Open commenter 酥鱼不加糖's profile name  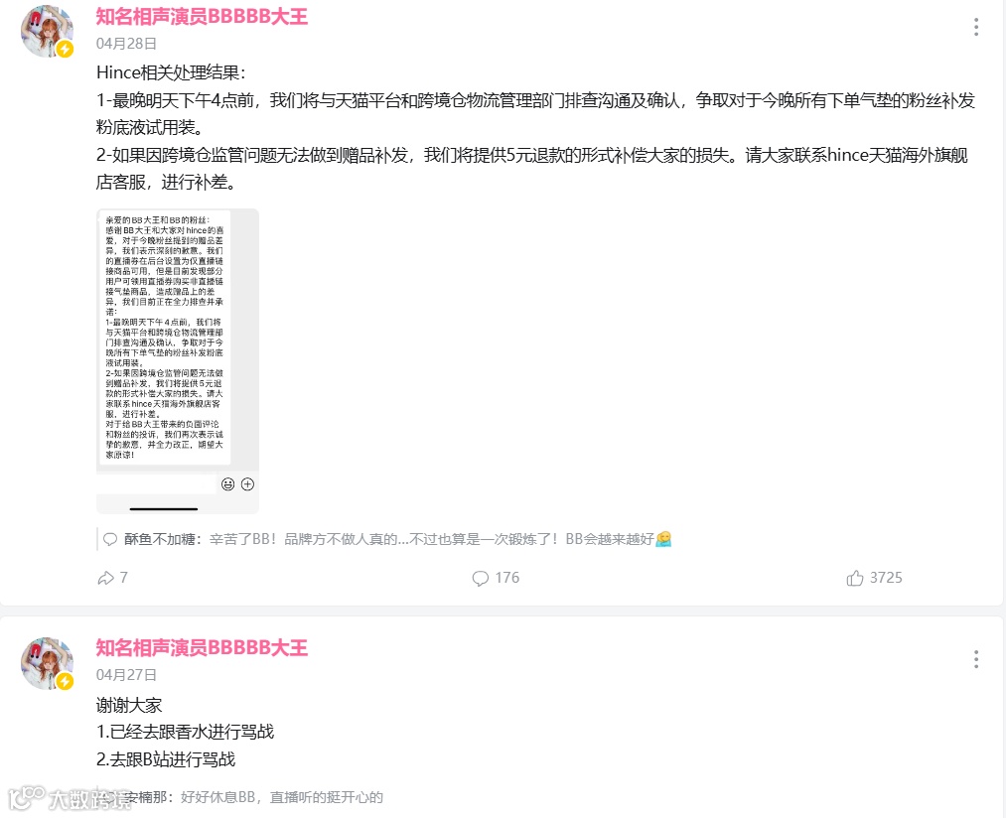[160, 540]
